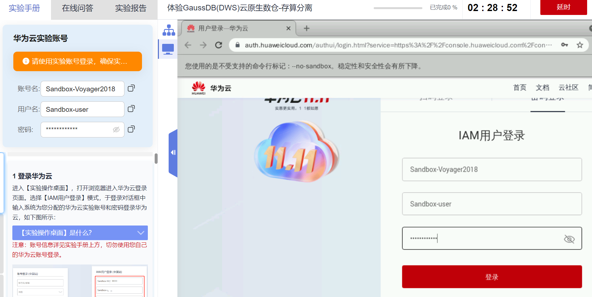Screen dimensions: 592x297
Task: Close the 用户登录—华为云 browser tab
Action: [288, 29]
